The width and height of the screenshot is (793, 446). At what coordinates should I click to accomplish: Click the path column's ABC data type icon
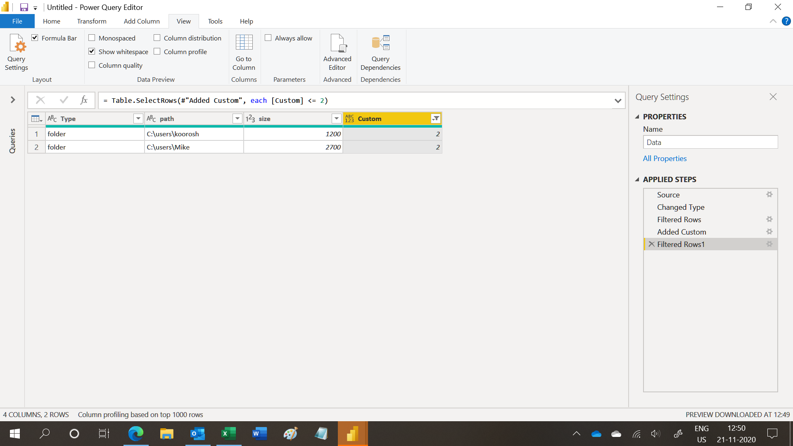[x=152, y=119]
